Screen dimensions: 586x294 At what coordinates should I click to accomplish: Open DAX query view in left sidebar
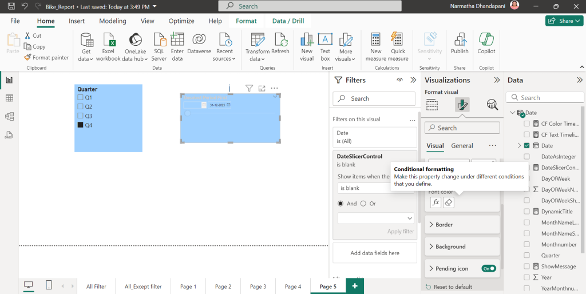(9, 134)
